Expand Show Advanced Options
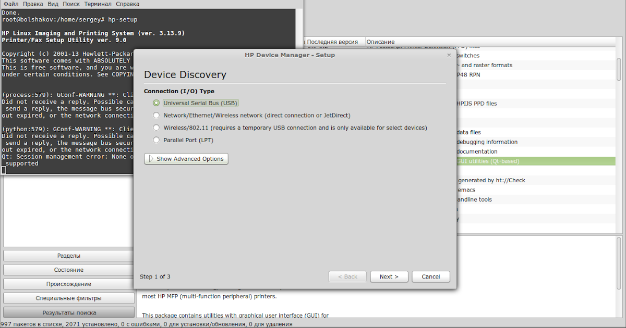This screenshot has height=328, width=626. (186, 159)
